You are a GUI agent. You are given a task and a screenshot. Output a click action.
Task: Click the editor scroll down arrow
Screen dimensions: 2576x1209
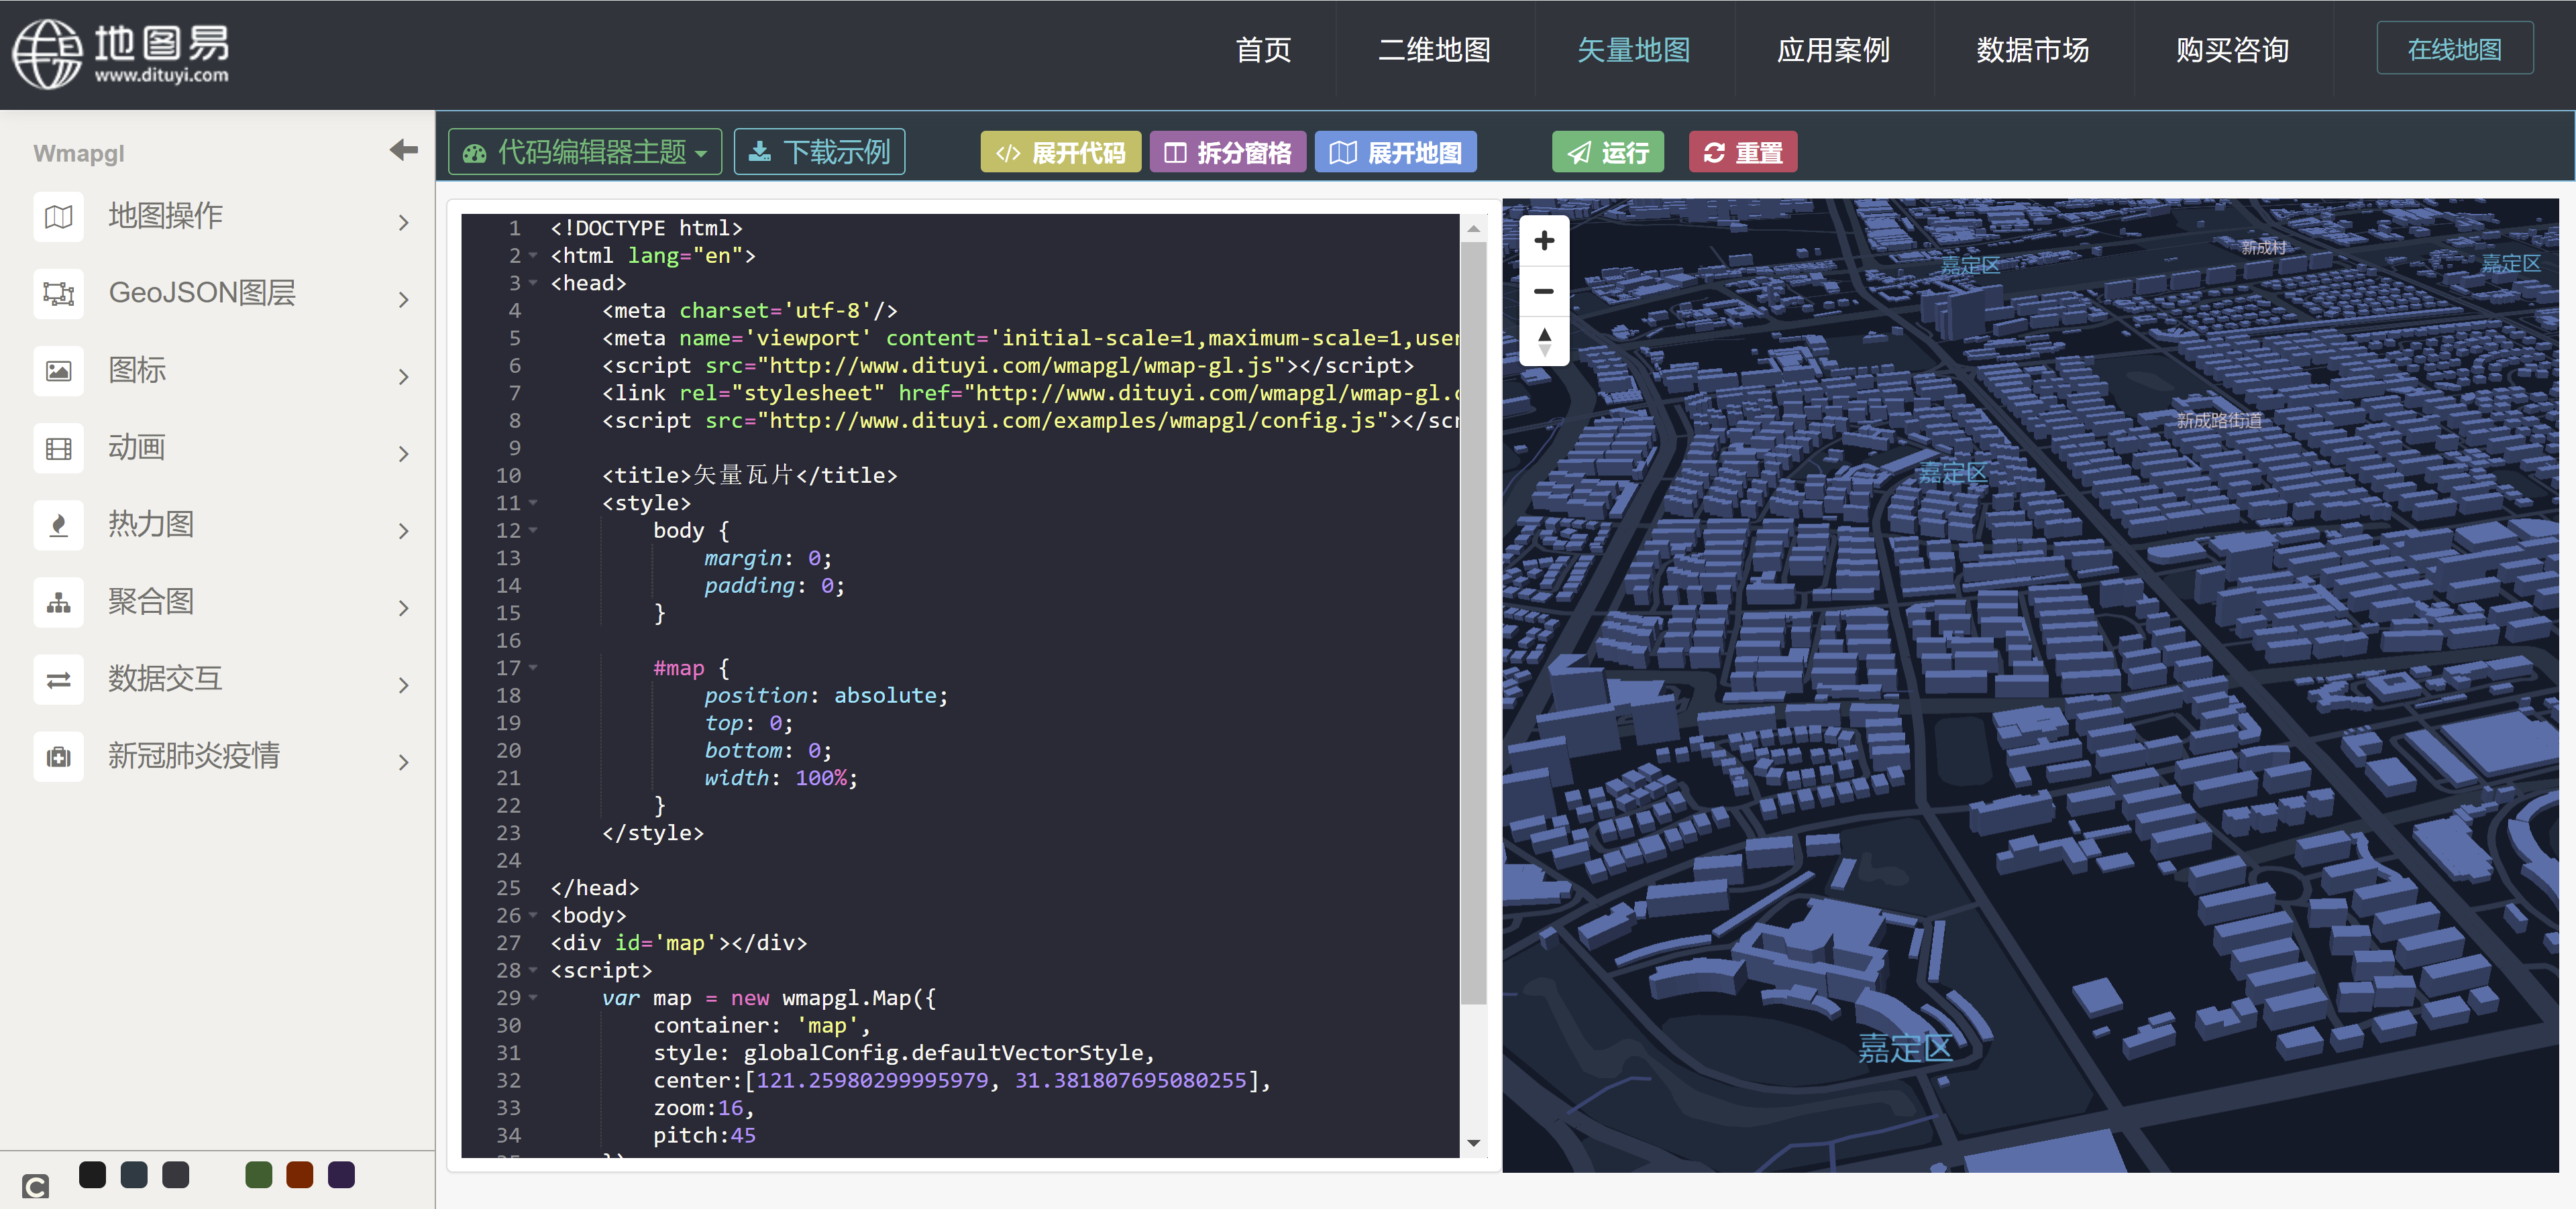tap(1473, 1143)
